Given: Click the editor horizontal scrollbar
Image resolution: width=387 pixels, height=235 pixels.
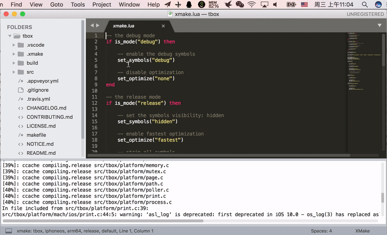Looking at the screenshot, I should (219, 155).
